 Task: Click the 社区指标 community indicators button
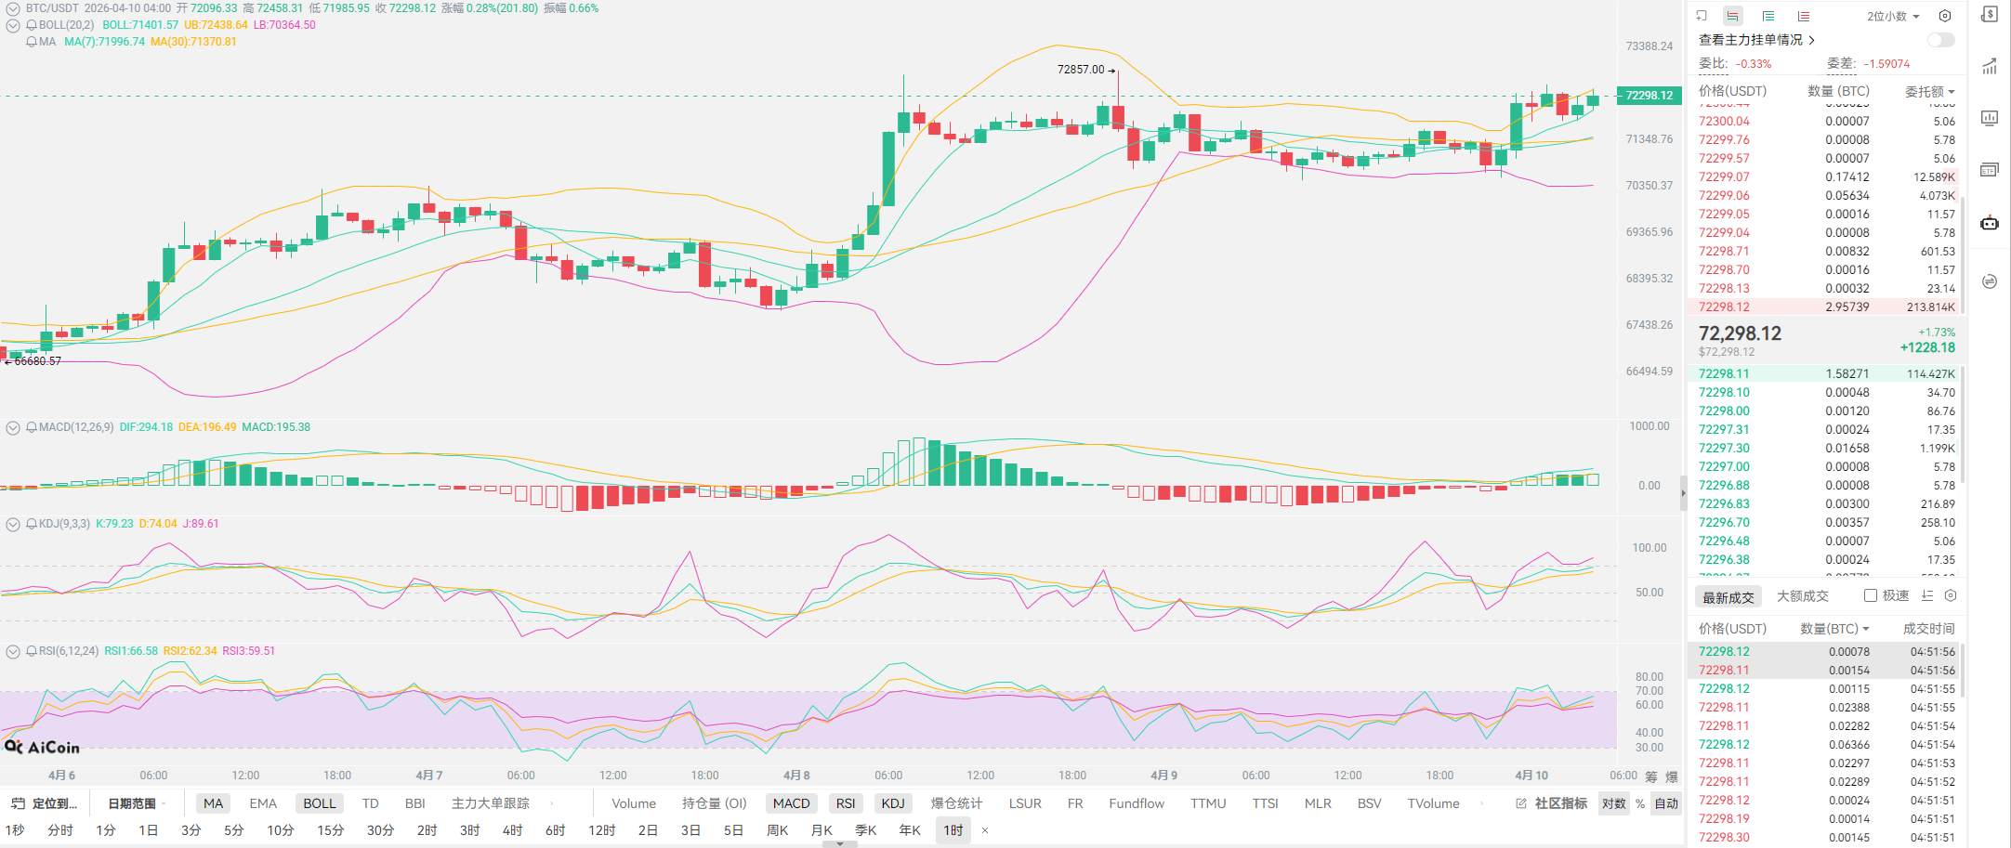point(1552,803)
